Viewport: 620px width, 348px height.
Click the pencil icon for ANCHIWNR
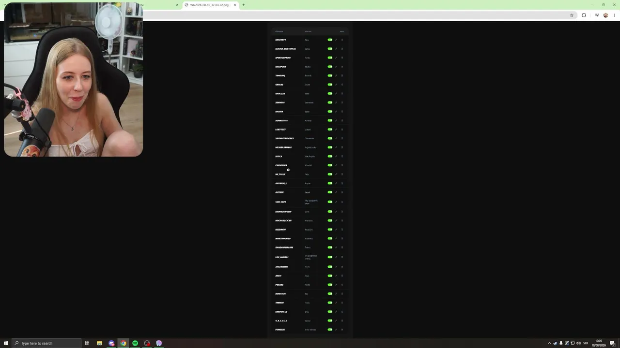336,267
